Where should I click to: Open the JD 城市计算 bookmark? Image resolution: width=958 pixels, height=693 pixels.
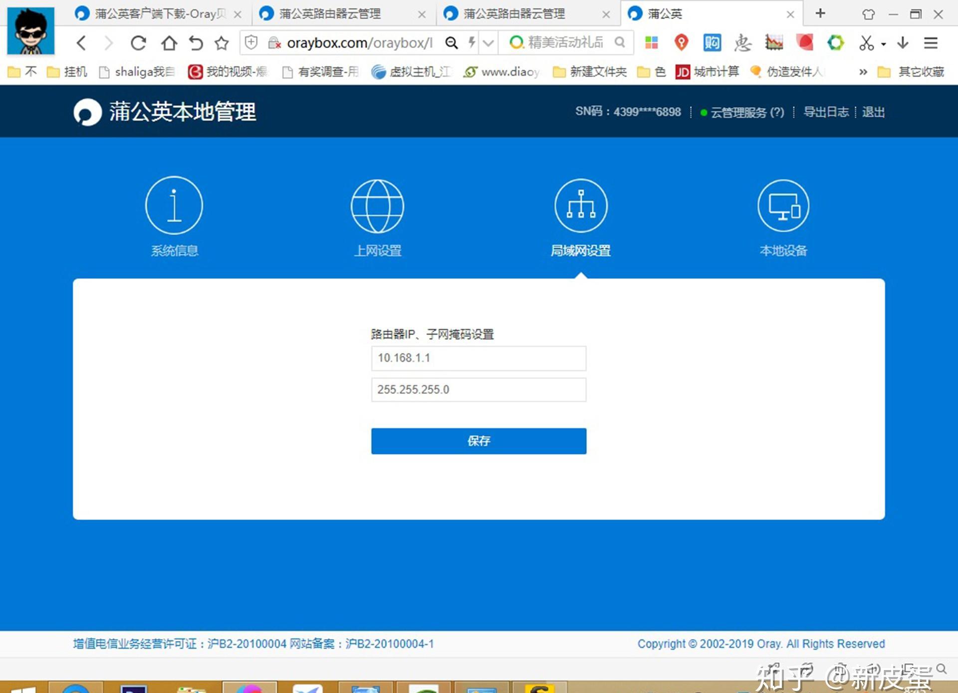pos(707,72)
